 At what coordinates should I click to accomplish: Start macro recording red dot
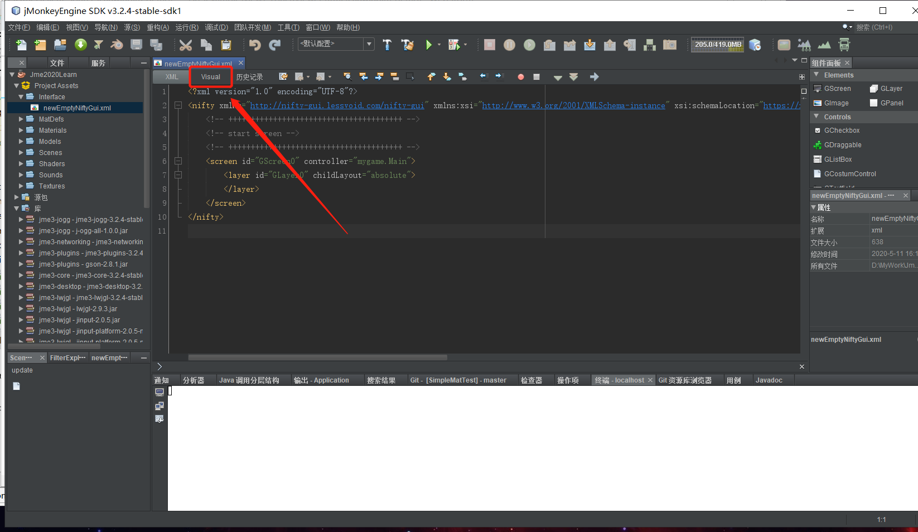tap(520, 77)
